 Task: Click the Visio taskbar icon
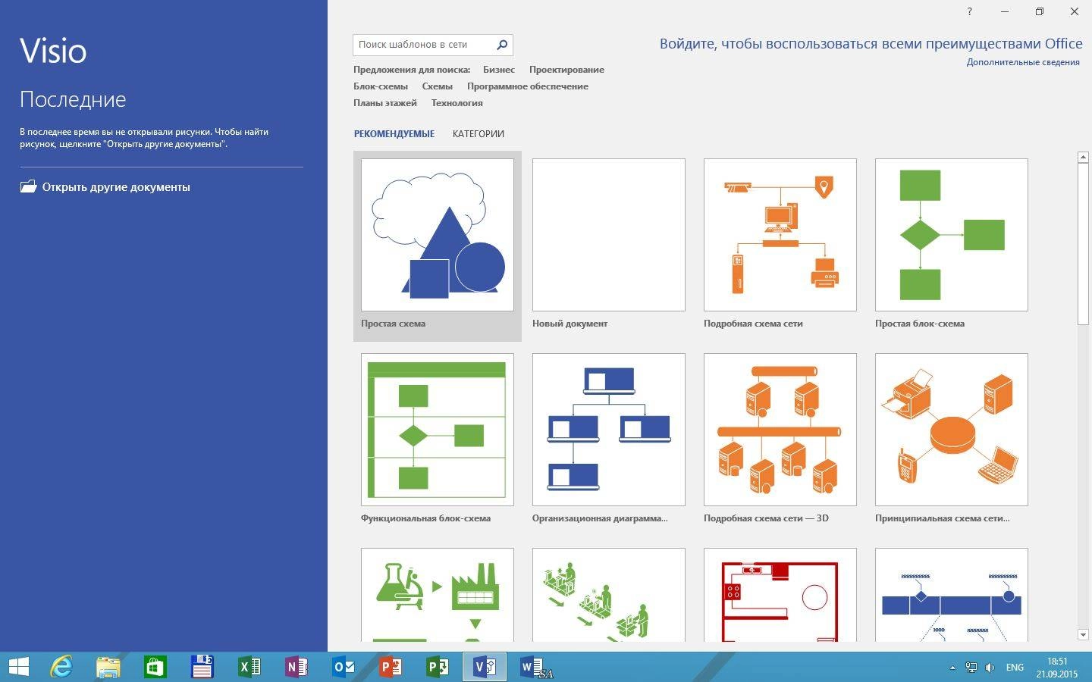[485, 667]
